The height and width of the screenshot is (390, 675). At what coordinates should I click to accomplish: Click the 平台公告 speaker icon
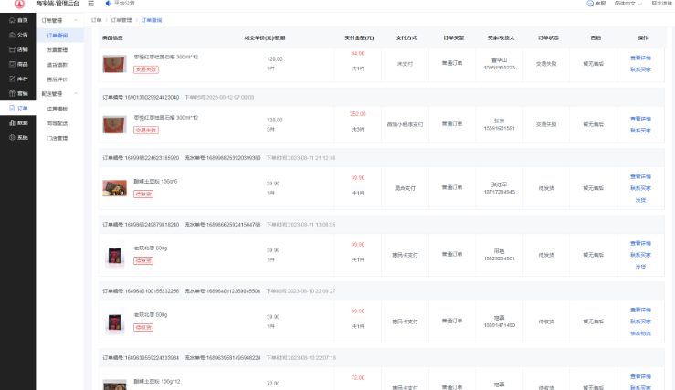pos(109,4)
